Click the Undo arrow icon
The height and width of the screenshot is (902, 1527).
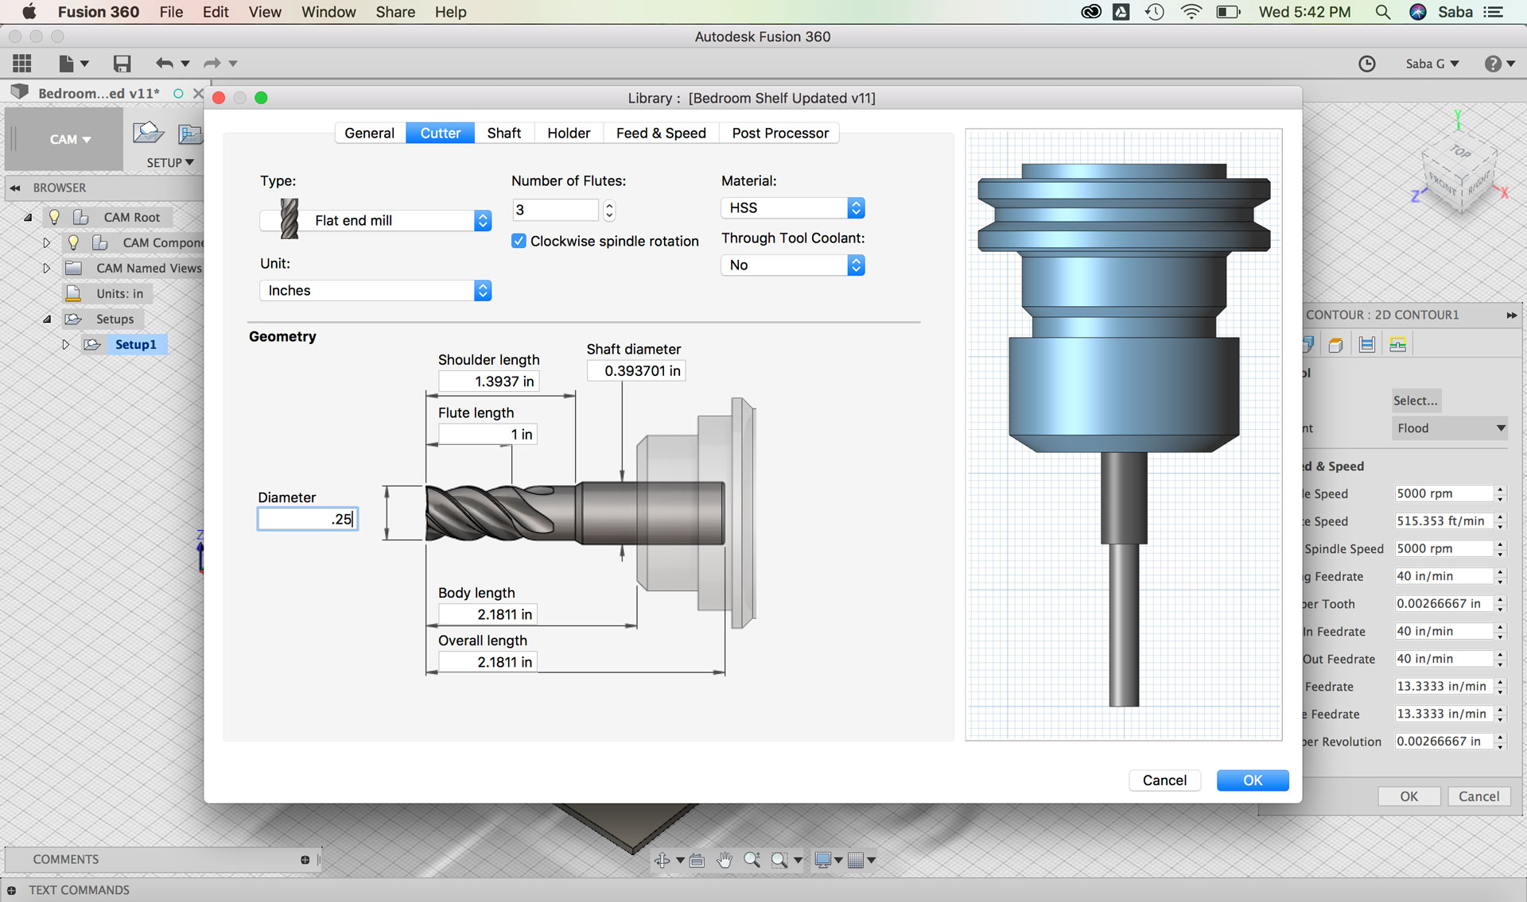pos(165,64)
